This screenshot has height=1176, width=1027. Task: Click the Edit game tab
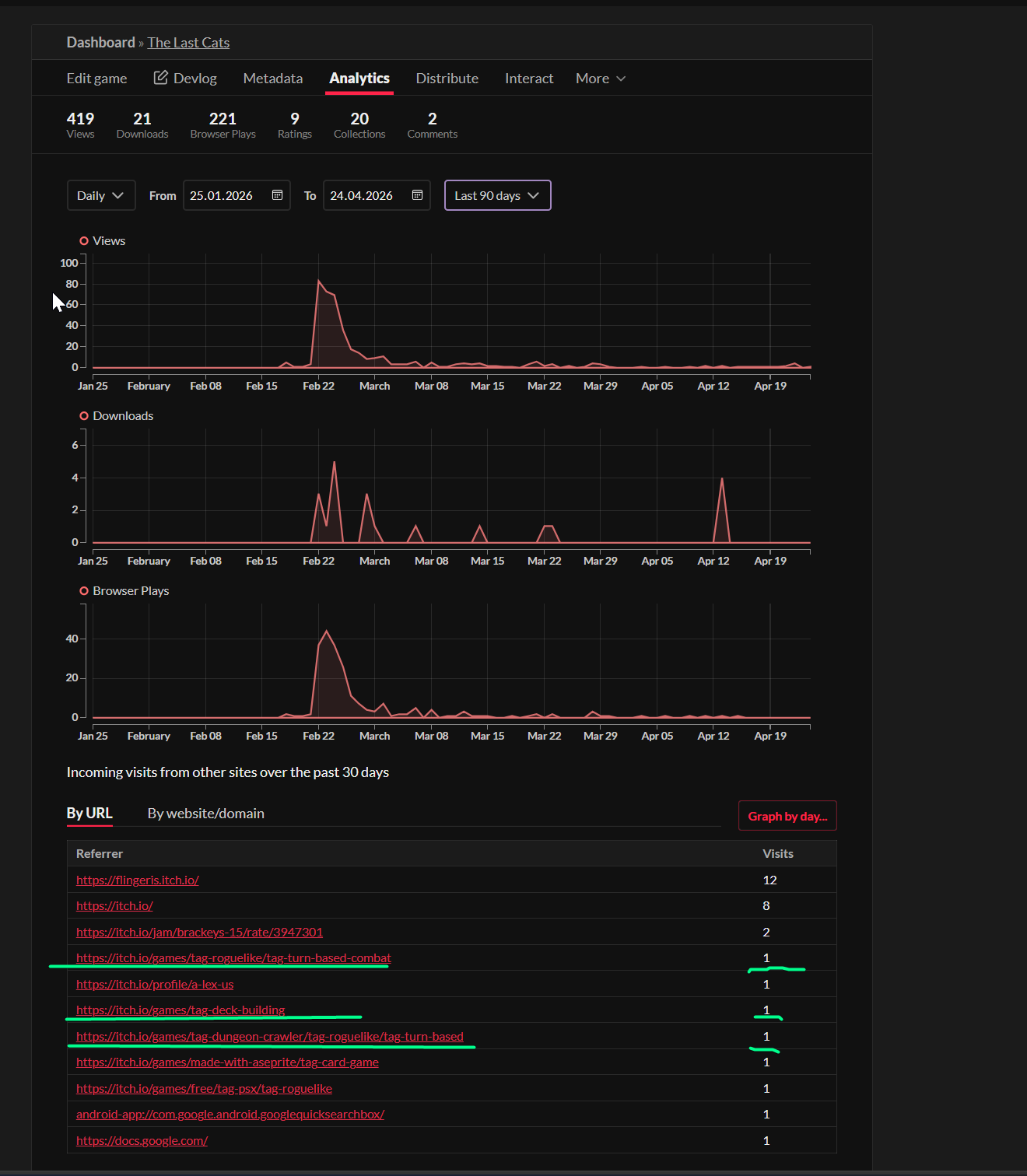coord(96,79)
